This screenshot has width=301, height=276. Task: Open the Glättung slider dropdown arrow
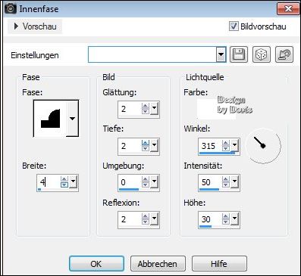click(154, 109)
